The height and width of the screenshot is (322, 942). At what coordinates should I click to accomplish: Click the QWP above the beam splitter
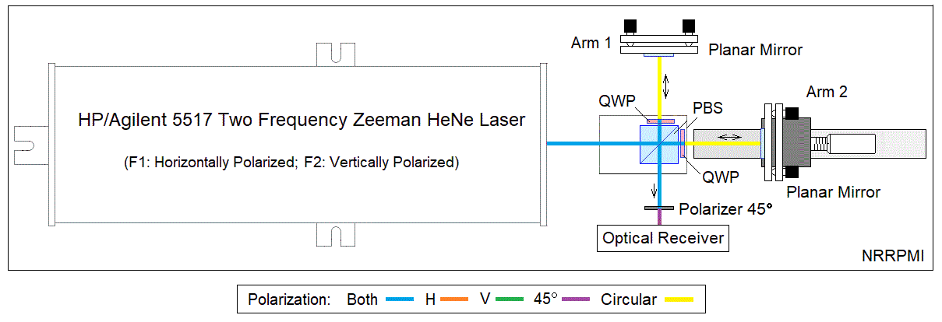coord(660,121)
